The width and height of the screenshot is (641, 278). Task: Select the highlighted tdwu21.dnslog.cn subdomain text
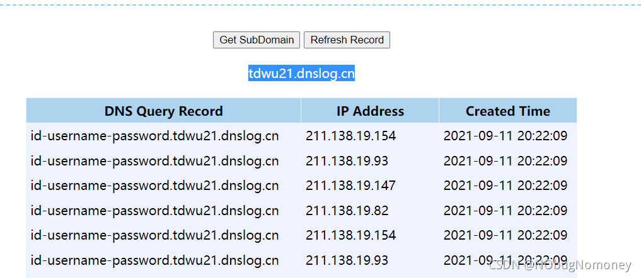click(x=302, y=74)
